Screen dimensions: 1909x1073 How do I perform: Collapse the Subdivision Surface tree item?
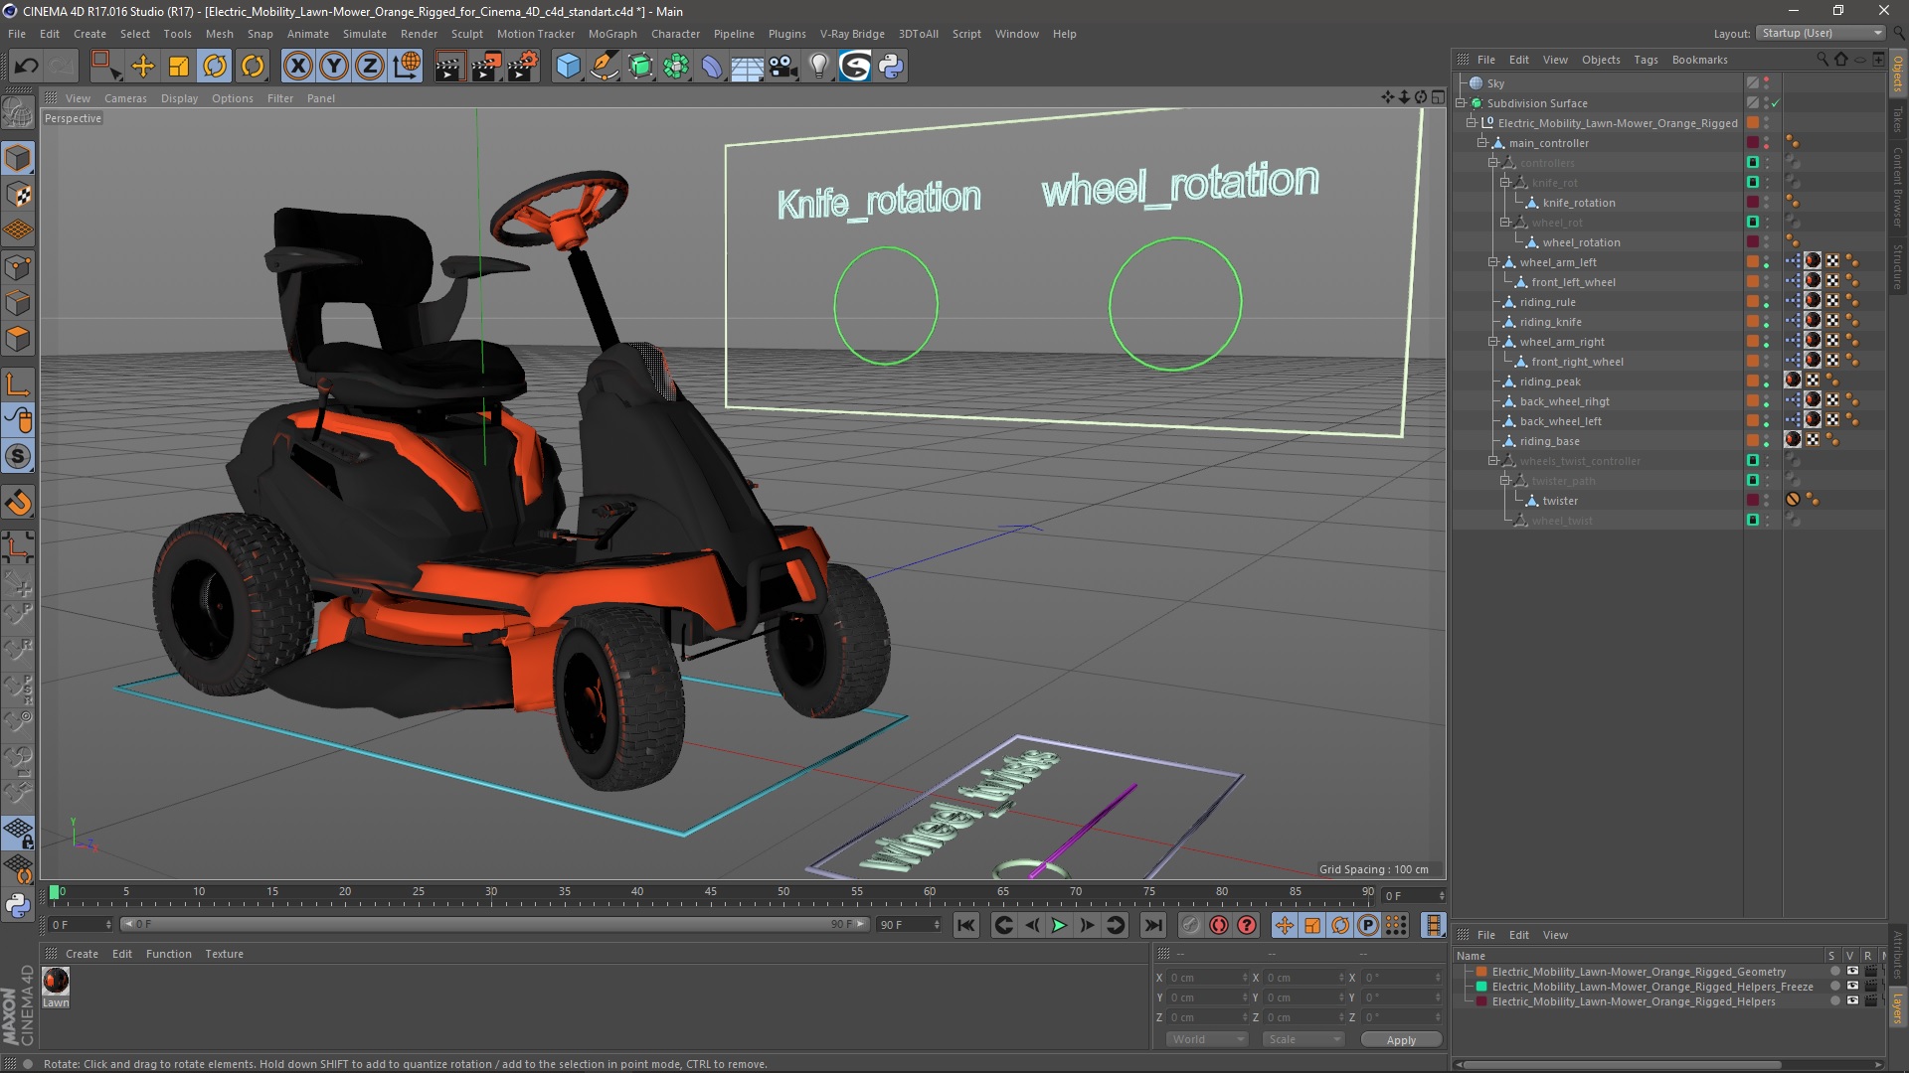(x=1461, y=103)
